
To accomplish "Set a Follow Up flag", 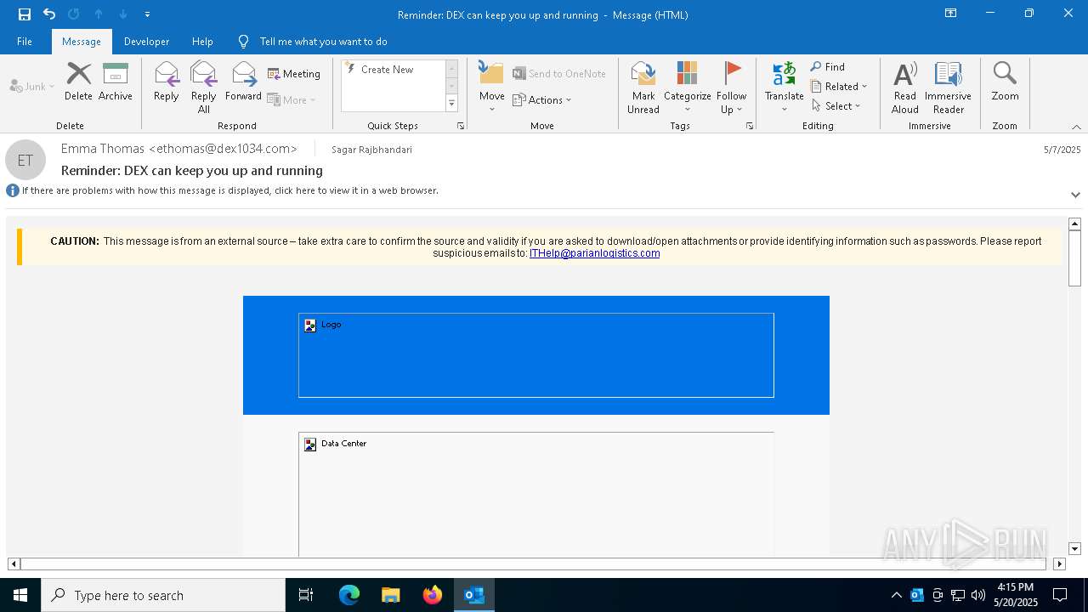I will tap(731, 88).
